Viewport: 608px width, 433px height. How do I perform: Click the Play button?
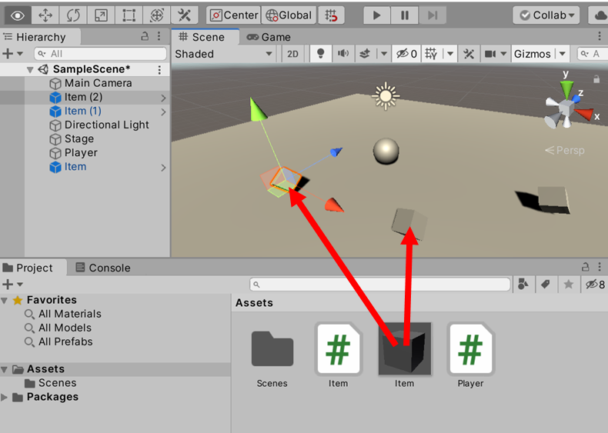click(x=376, y=15)
